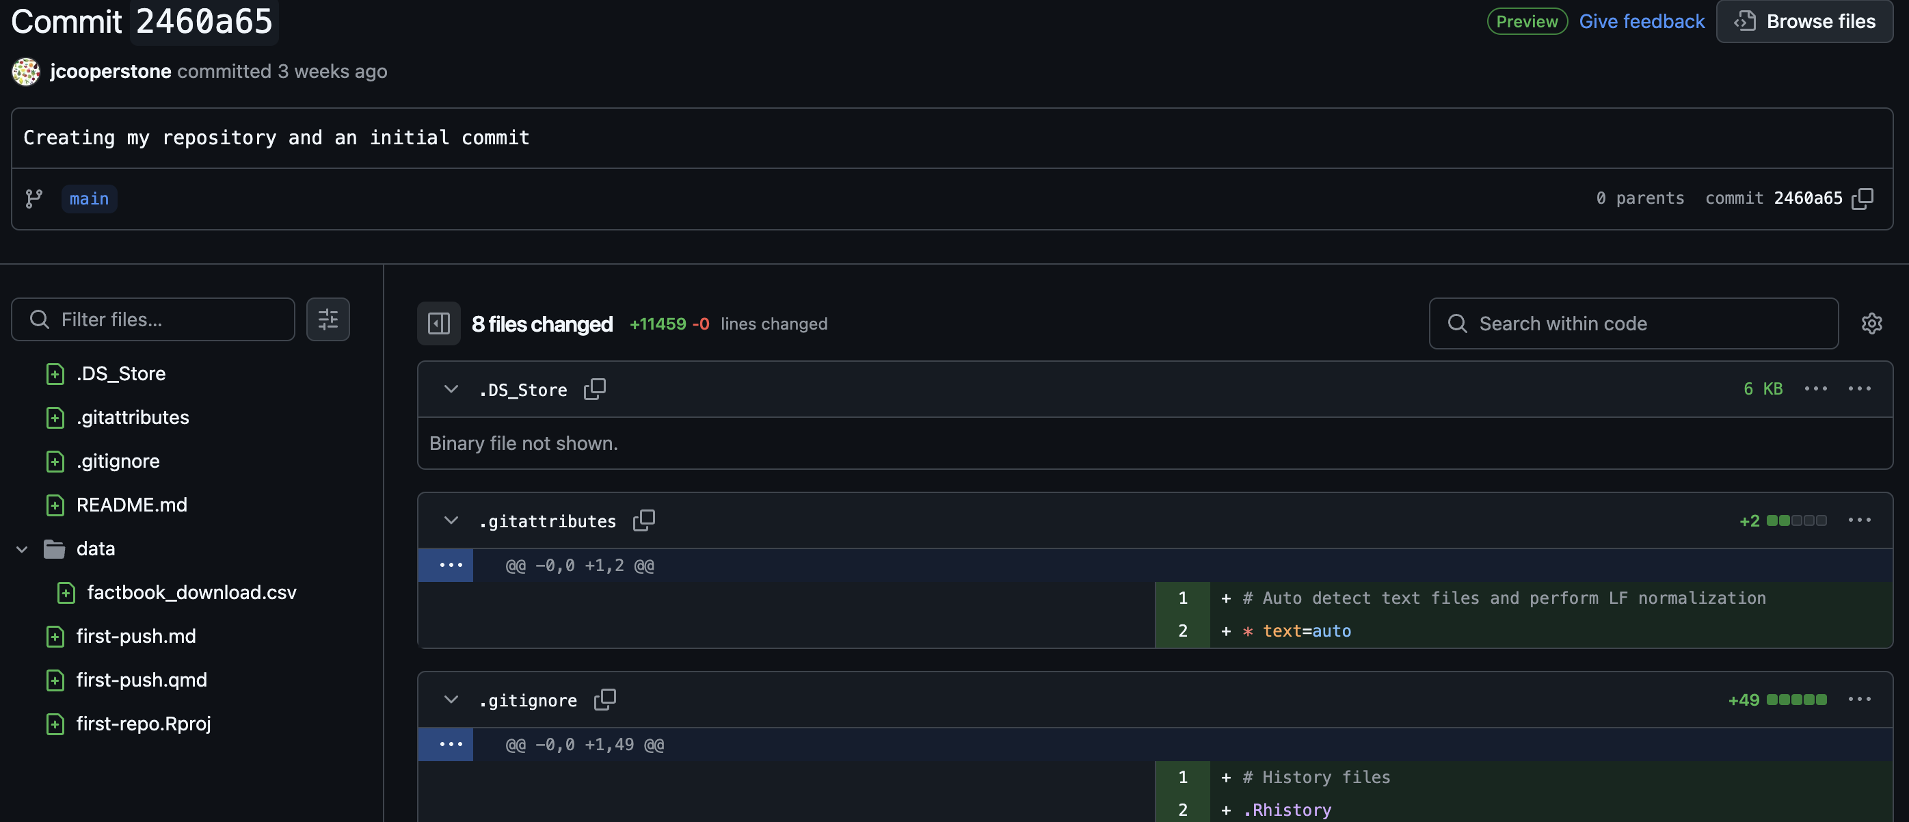Click the main branch label

coord(89,198)
